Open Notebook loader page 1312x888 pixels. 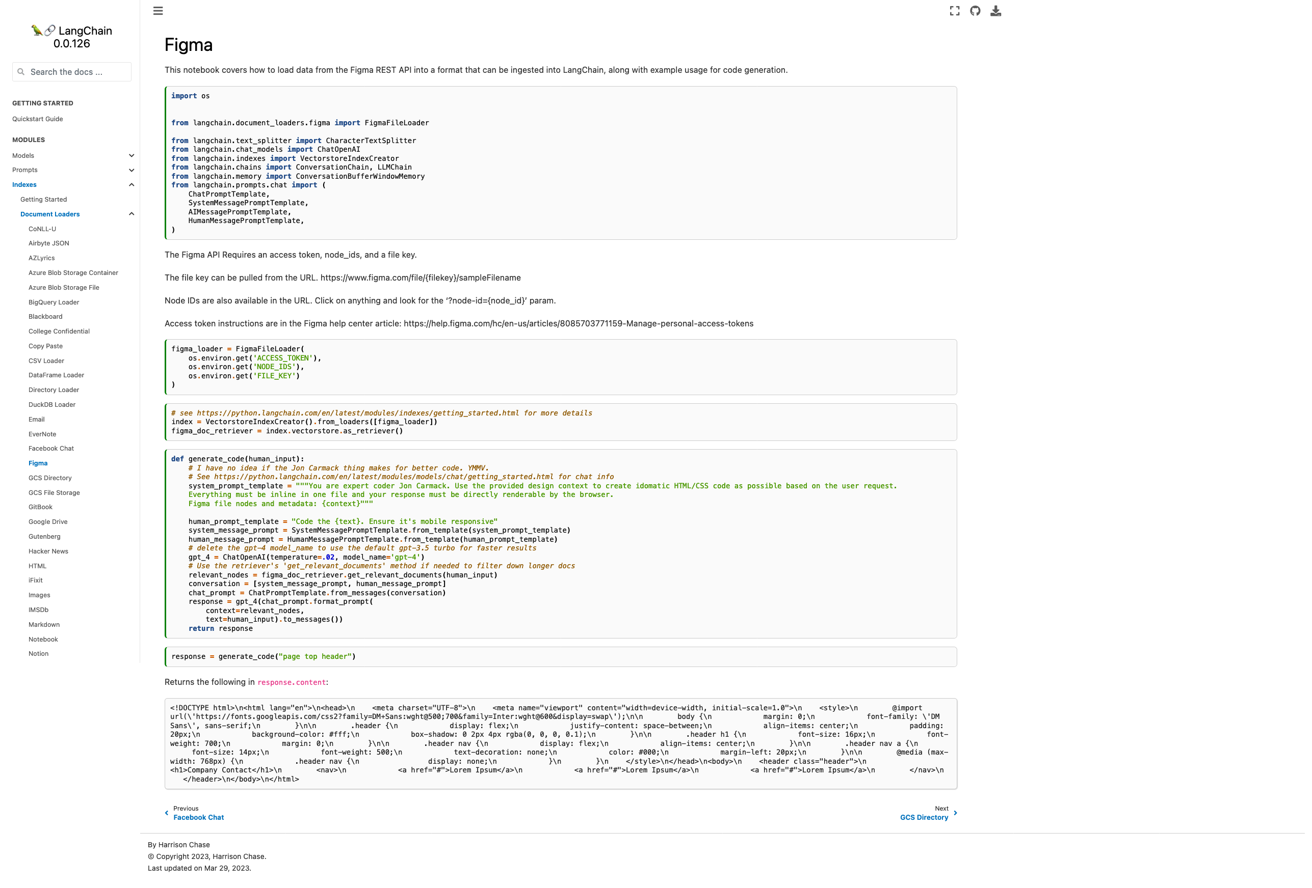point(43,640)
